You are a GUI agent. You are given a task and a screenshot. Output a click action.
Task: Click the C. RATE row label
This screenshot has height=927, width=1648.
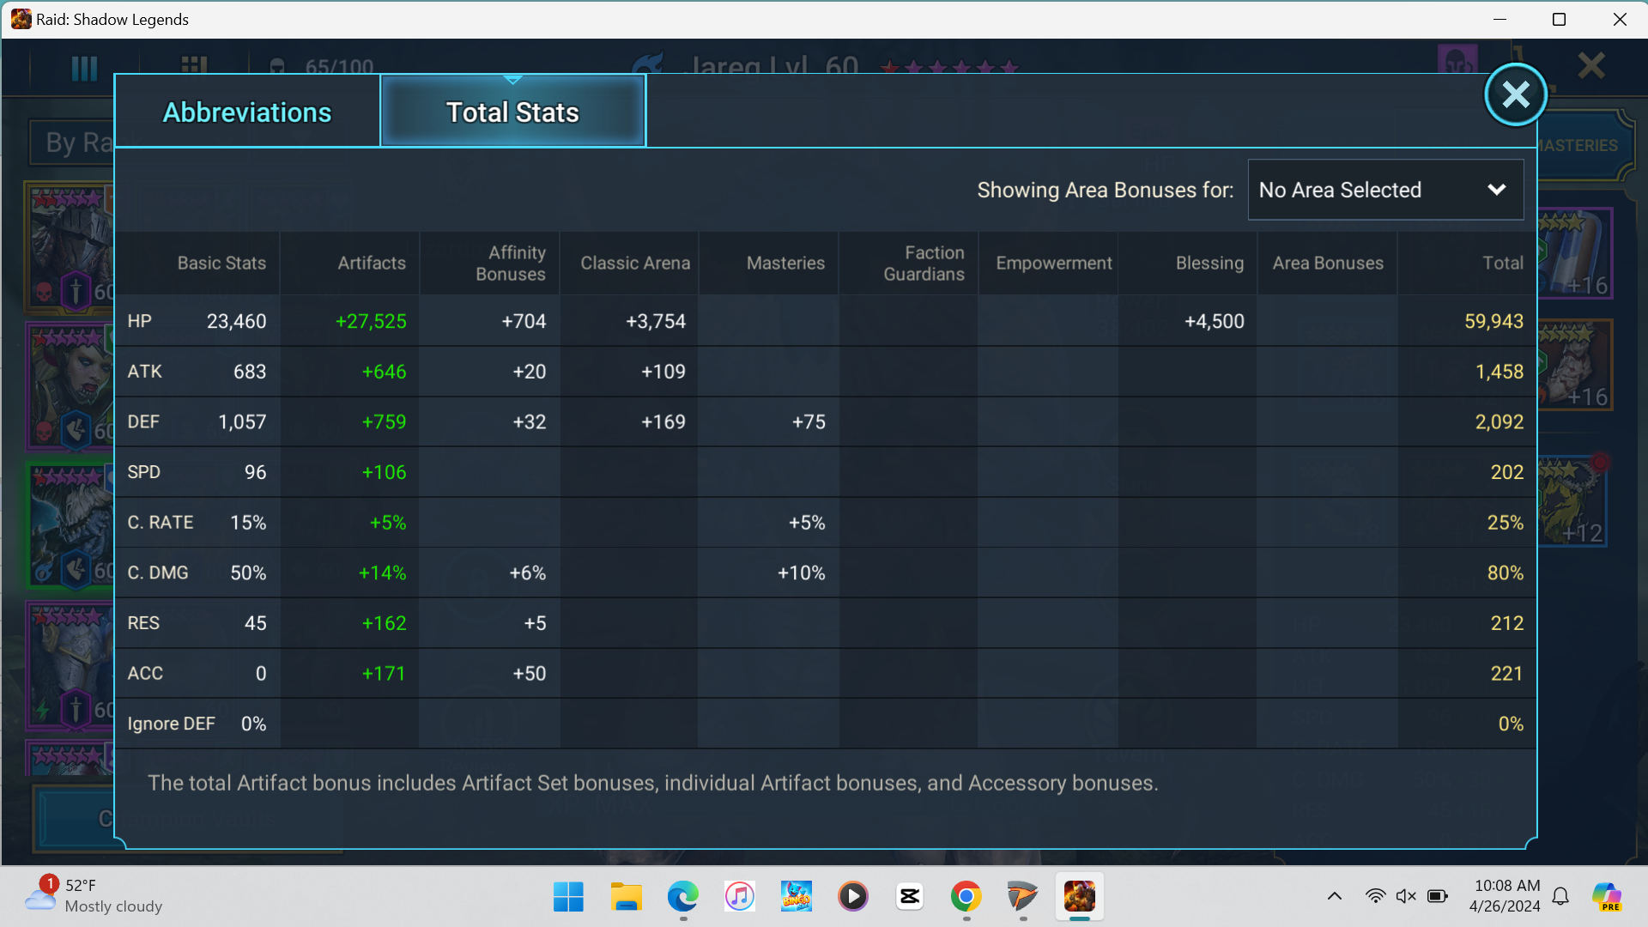pos(161,522)
